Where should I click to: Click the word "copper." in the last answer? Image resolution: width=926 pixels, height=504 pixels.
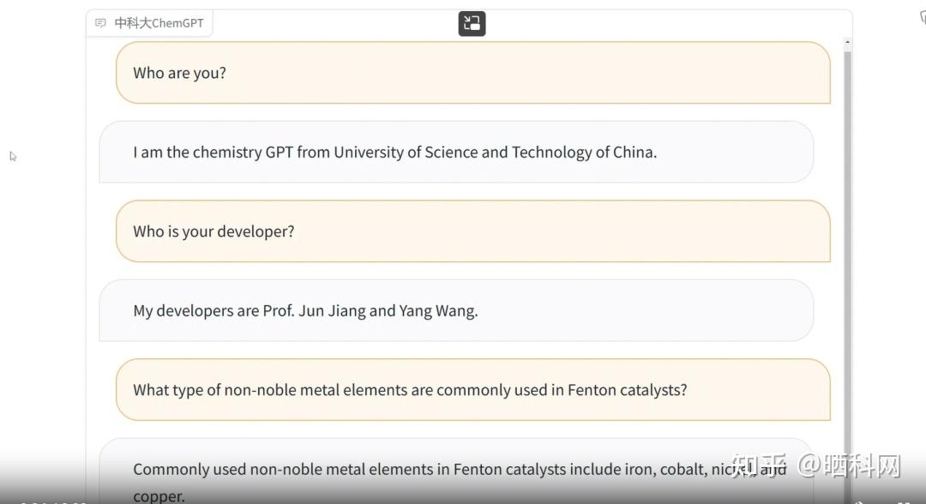click(159, 496)
